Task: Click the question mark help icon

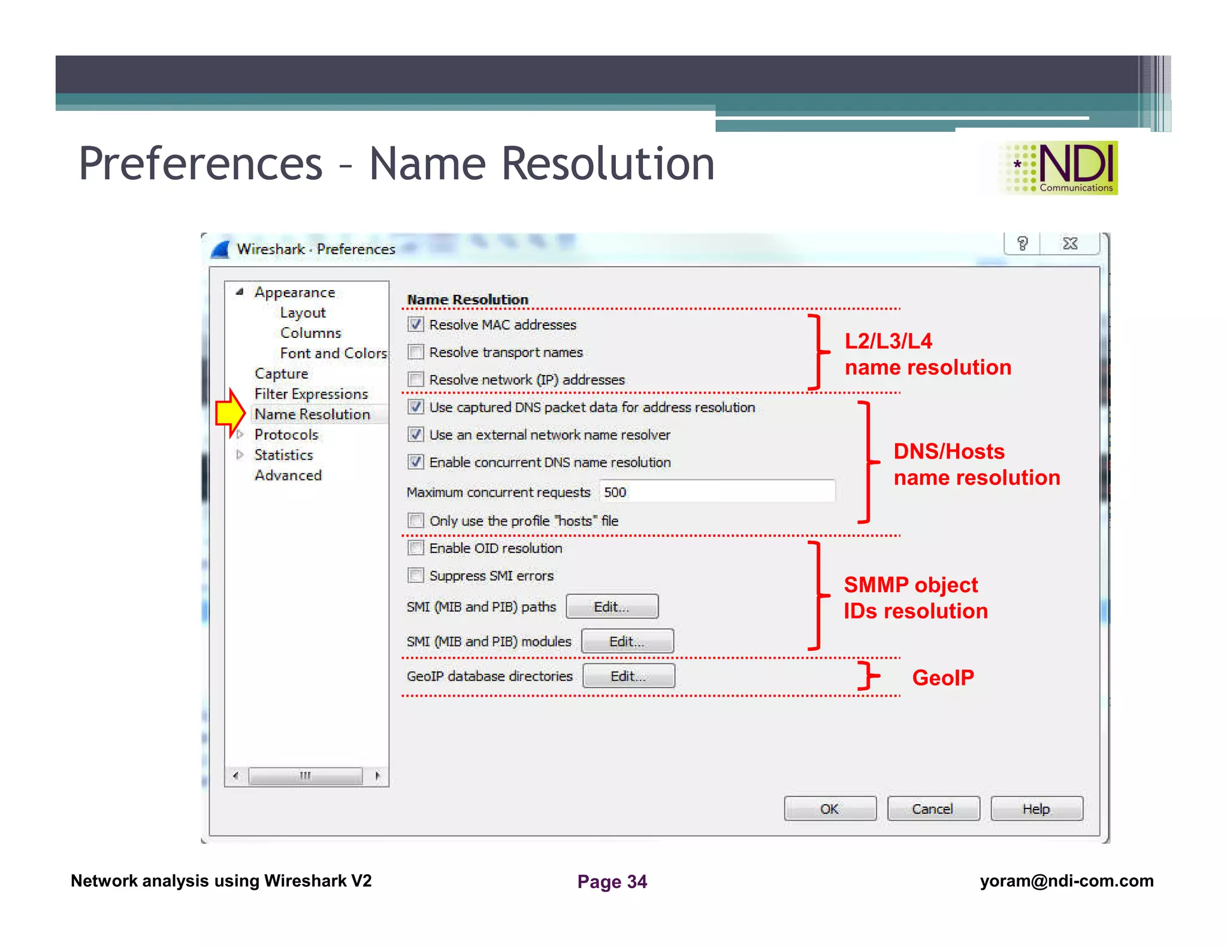Action: tap(1022, 243)
